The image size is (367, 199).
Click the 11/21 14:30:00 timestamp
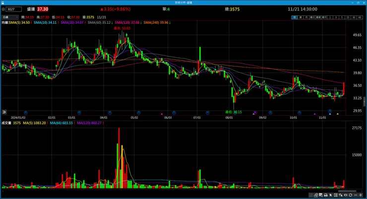click(x=303, y=9)
